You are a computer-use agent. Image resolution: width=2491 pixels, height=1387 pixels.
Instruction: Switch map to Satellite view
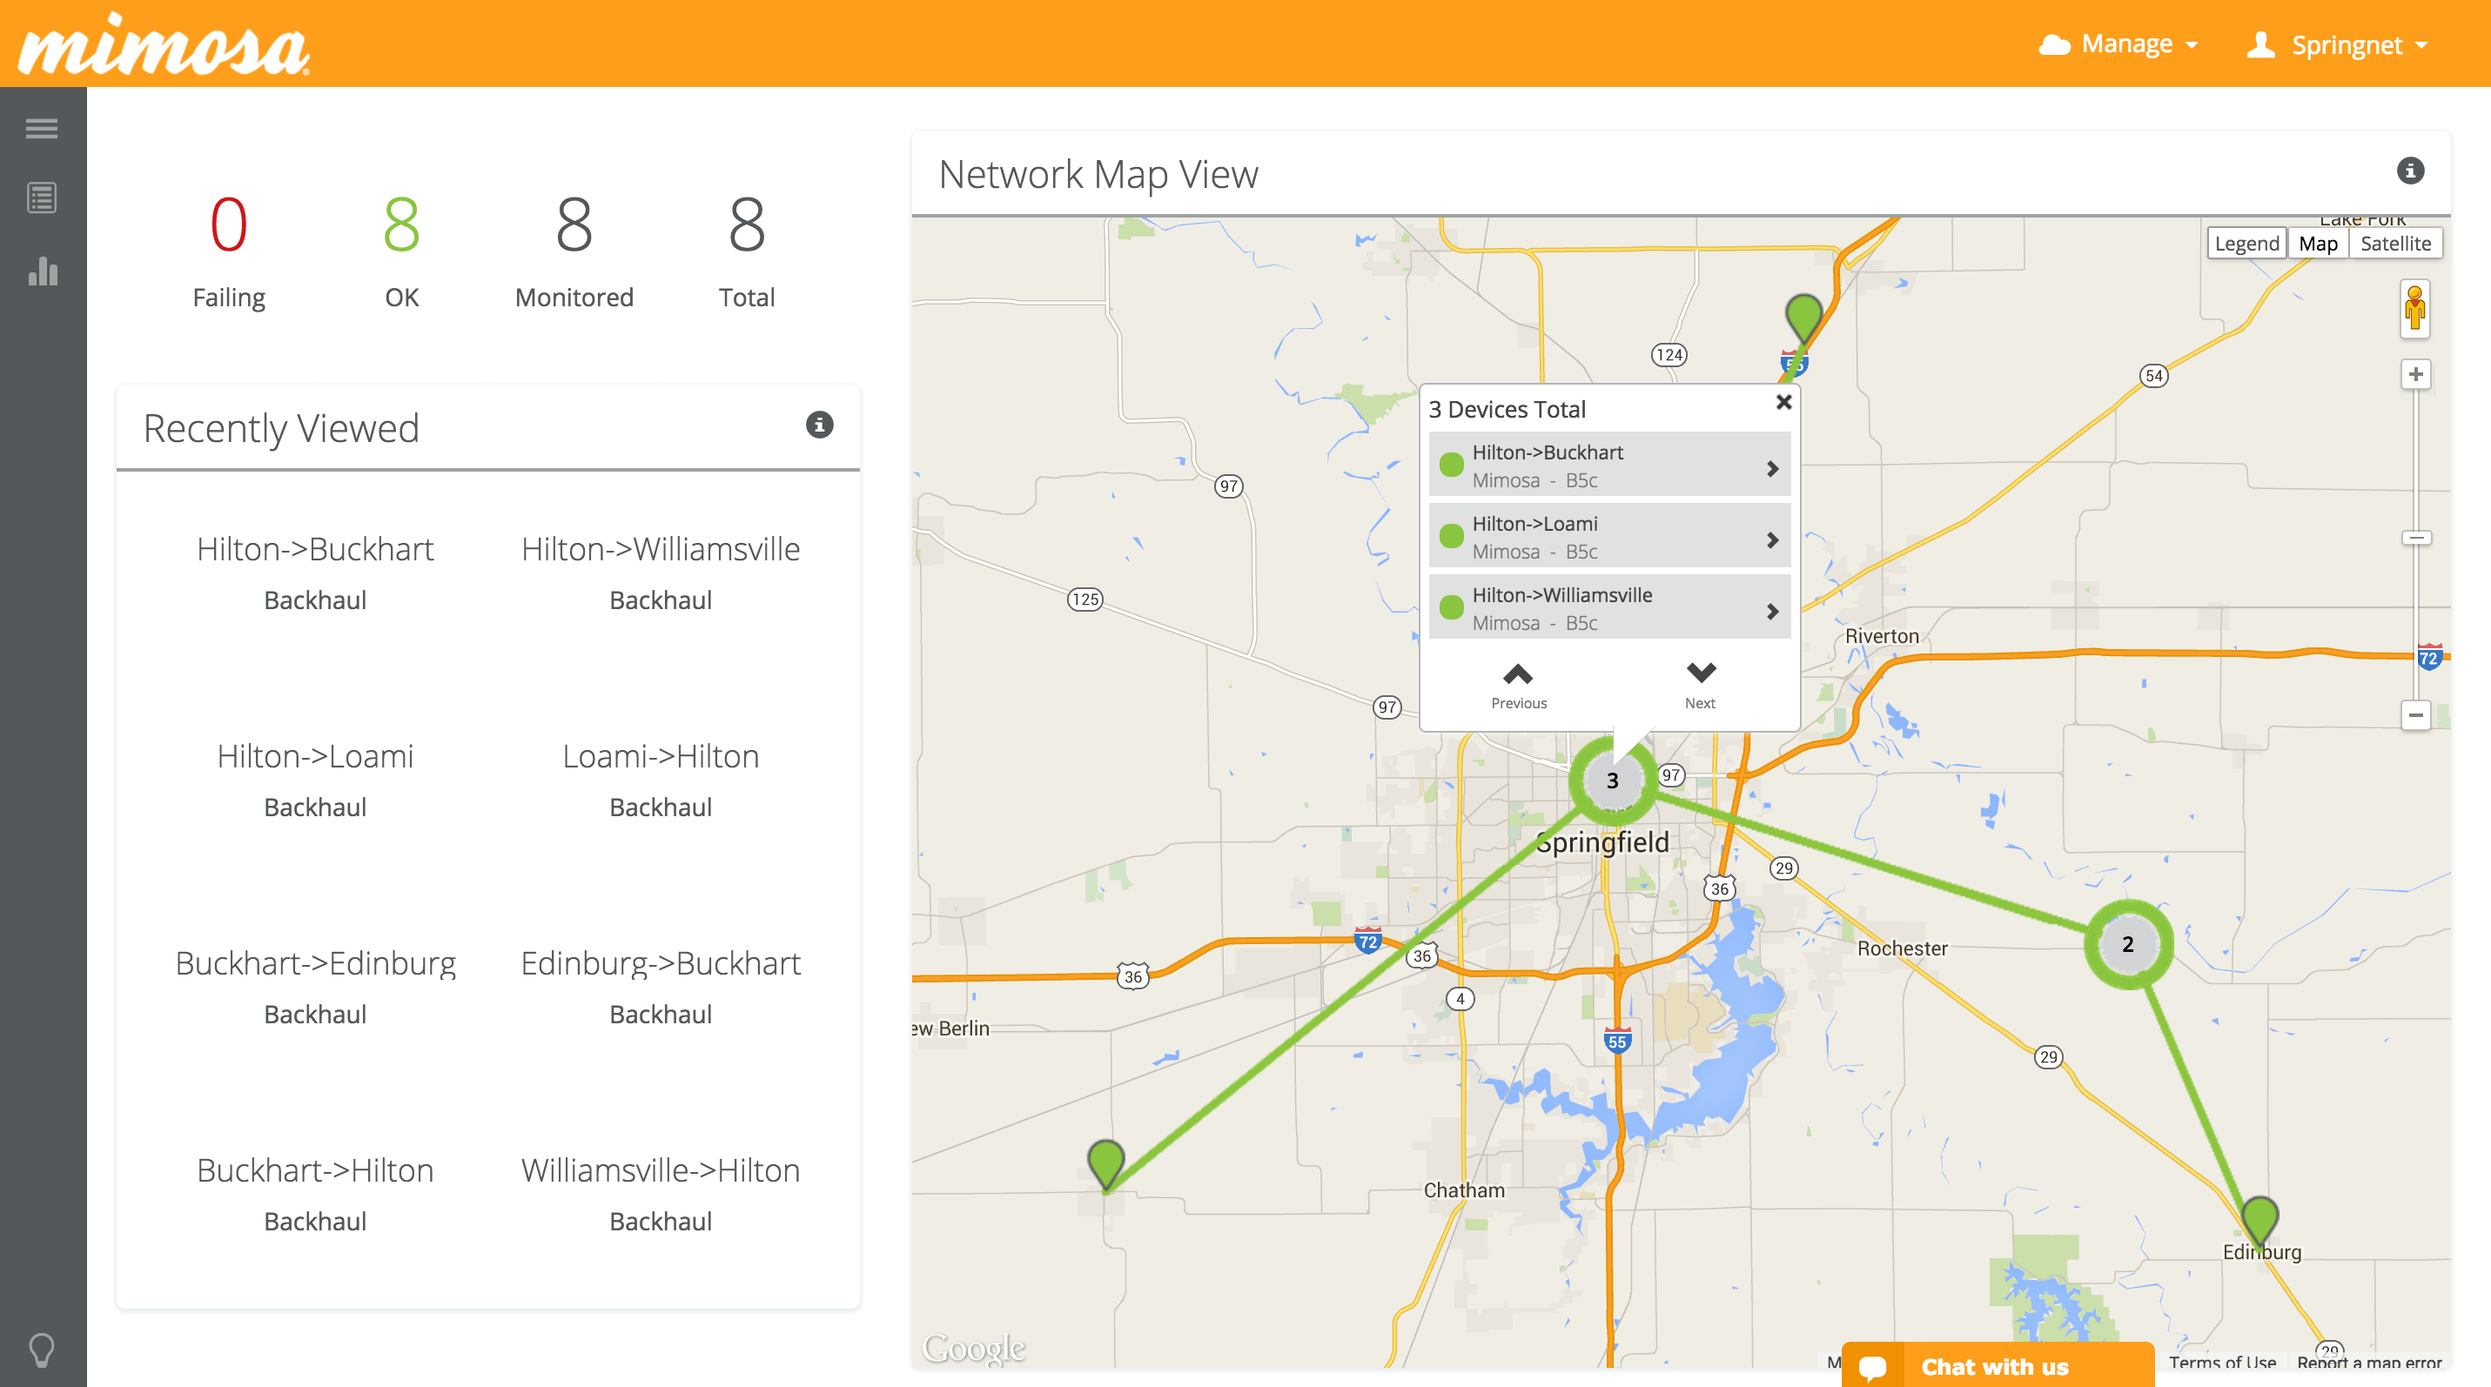pos(2394,244)
